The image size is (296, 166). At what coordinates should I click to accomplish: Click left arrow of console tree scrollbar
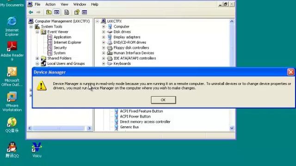point(30,128)
